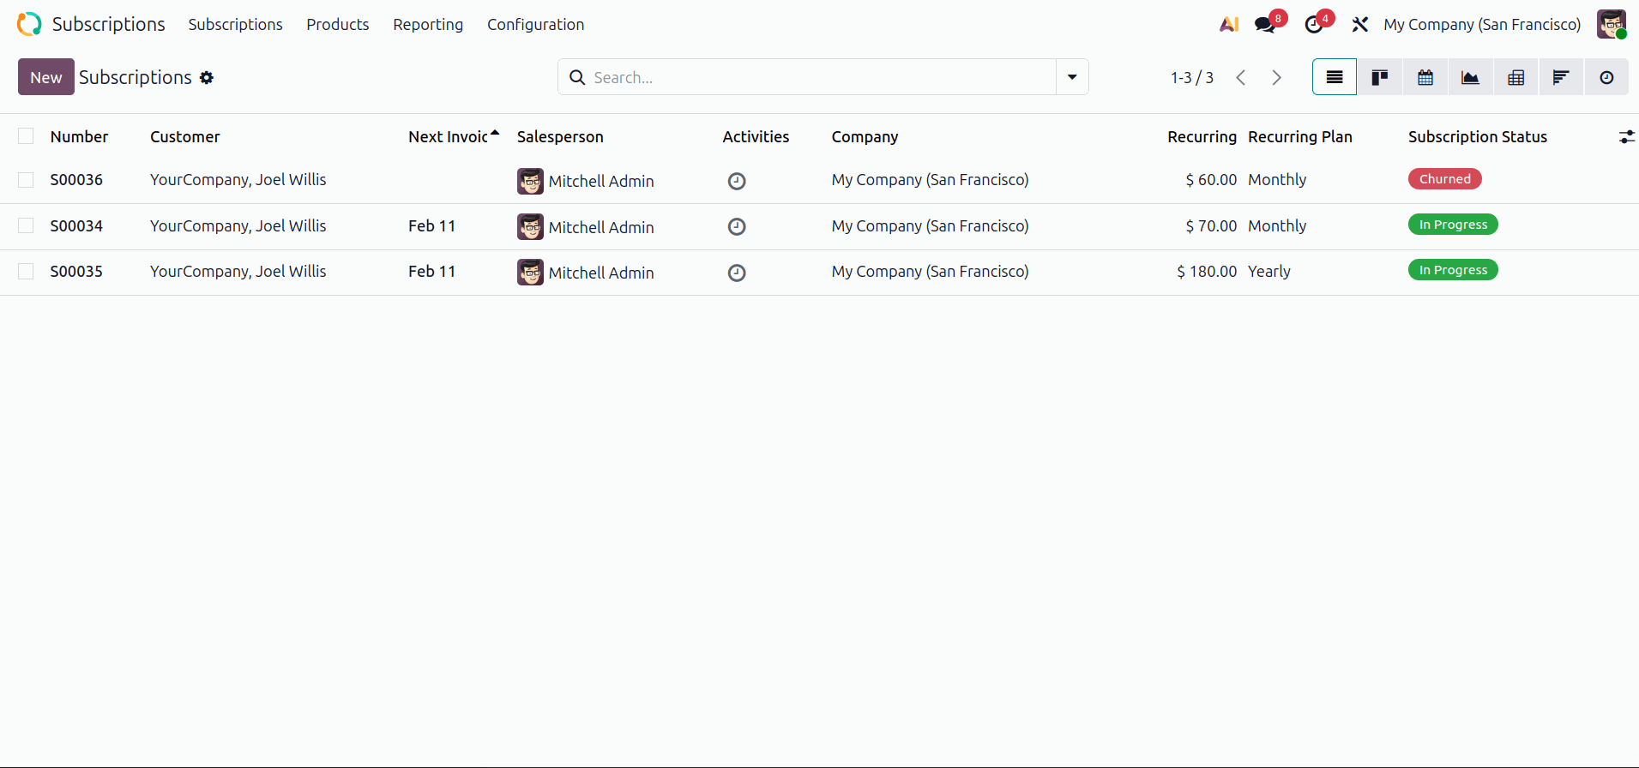Open the AI assistant icon

(x=1228, y=24)
